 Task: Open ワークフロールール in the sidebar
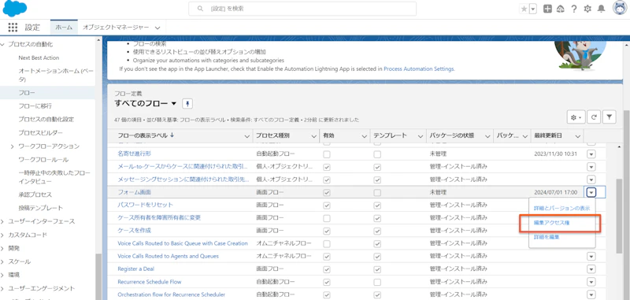tap(43, 159)
